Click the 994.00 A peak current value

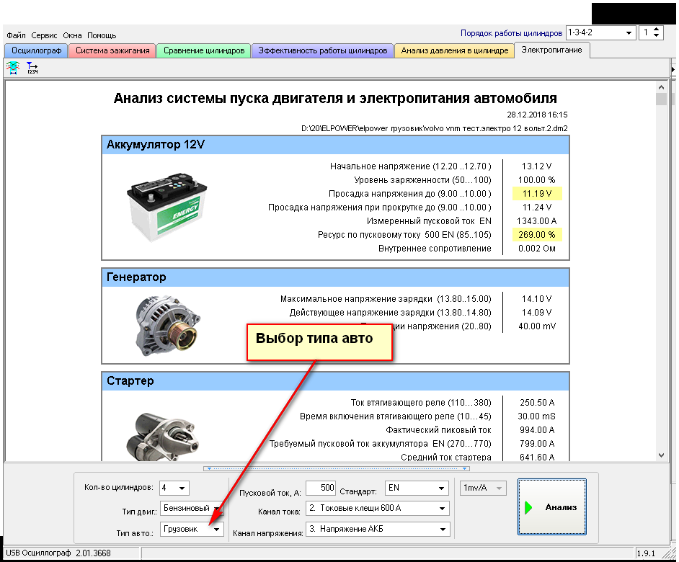click(x=537, y=430)
